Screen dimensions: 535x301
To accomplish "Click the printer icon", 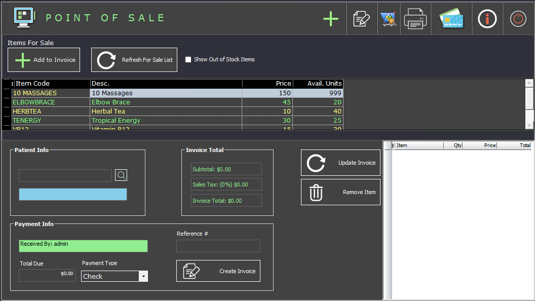I will 415,19.
